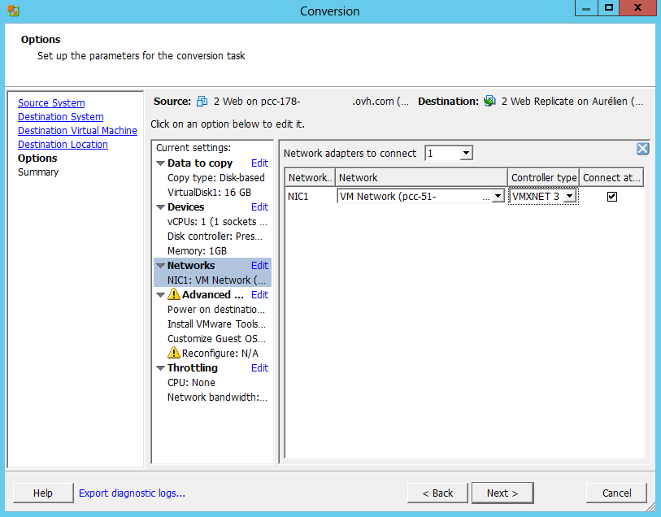
Task: Click the Advanced options warning icon
Action: (173, 295)
